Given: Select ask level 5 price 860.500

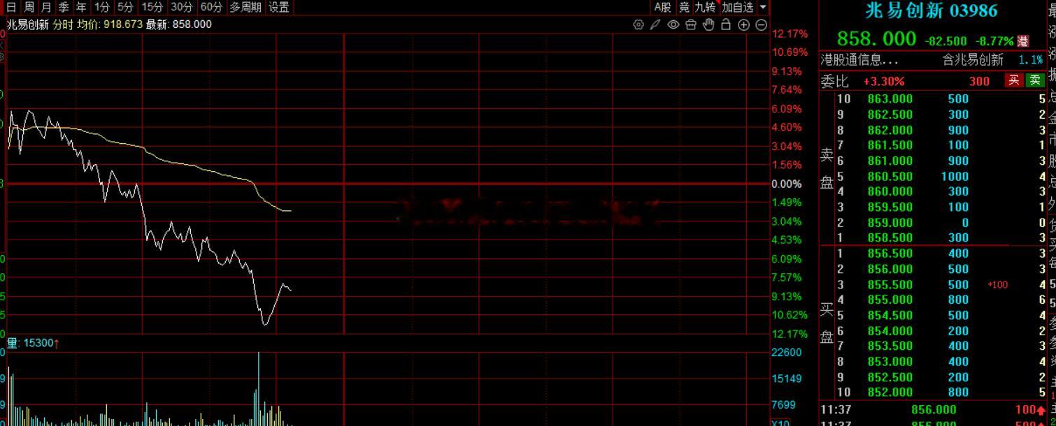Looking at the screenshot, I should [890, 177].
